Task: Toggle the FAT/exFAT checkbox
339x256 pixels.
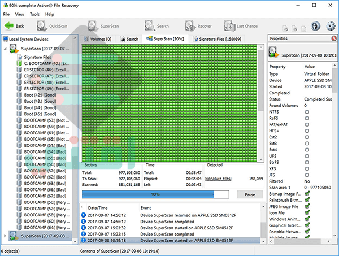Action: pyautogui.click(x=307, y=124)
